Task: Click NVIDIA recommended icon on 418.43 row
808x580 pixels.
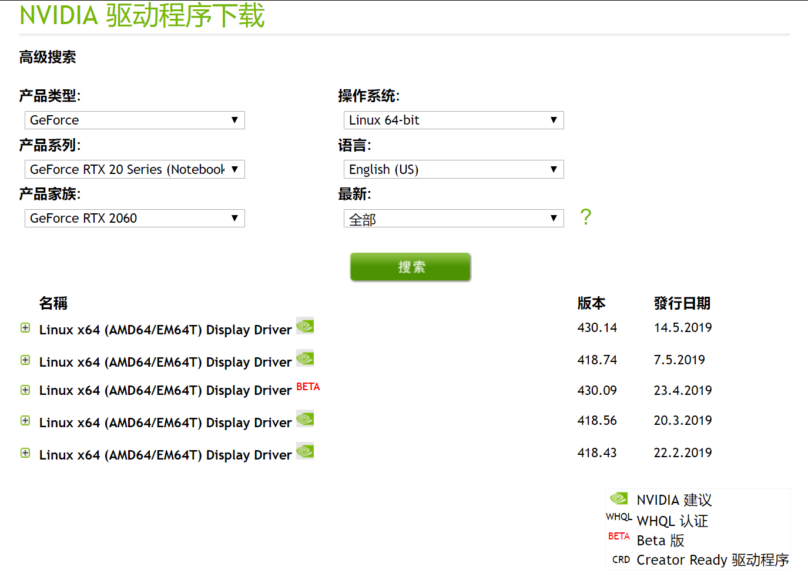Action: click(x=305, y=451)
